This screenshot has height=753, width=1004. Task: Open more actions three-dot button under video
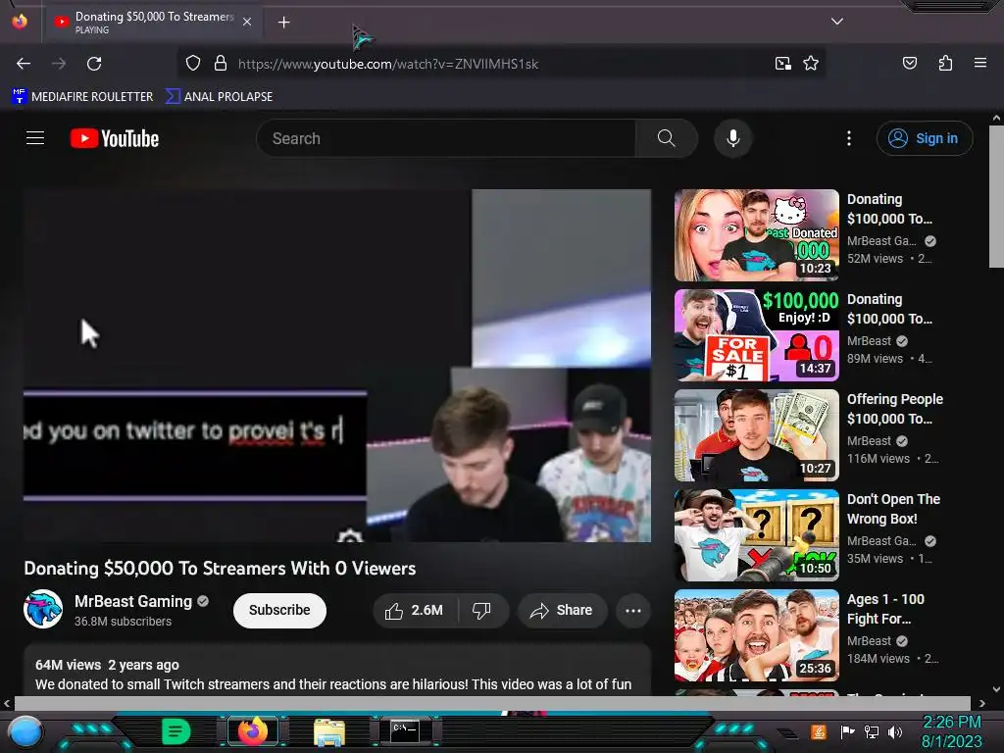(x=633, y=610)
